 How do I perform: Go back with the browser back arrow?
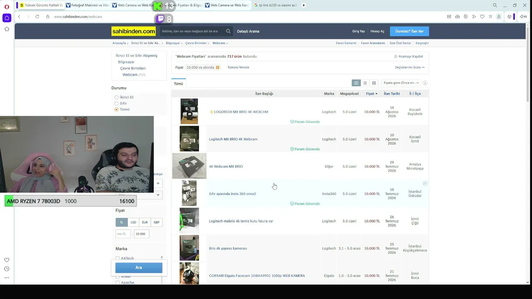19,17
